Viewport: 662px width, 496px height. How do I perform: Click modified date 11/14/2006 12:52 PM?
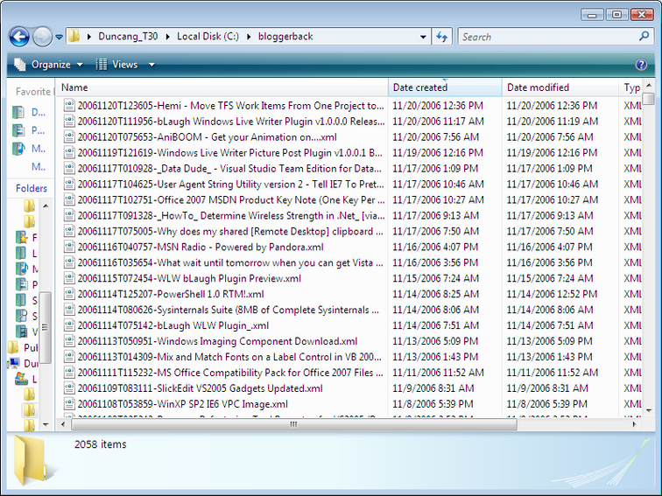point(552,294)
